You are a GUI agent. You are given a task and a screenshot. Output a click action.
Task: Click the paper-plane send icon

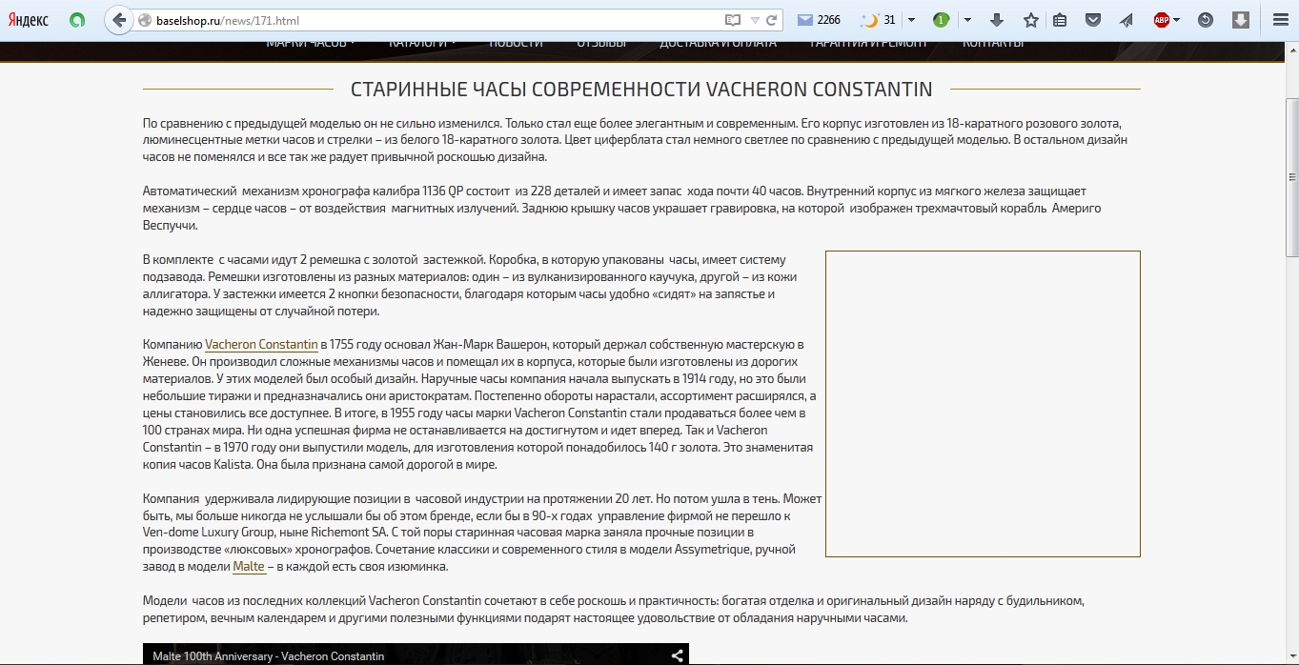pos(1126,19)
